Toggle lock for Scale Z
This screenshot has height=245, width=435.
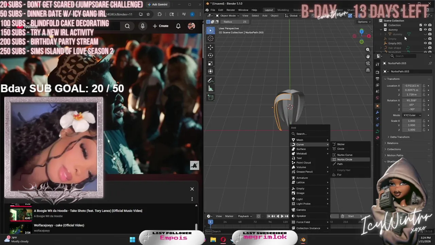424,130
